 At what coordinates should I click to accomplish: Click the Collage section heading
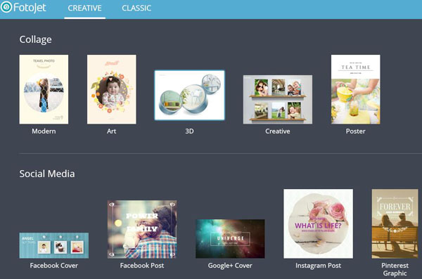(36, 39)
